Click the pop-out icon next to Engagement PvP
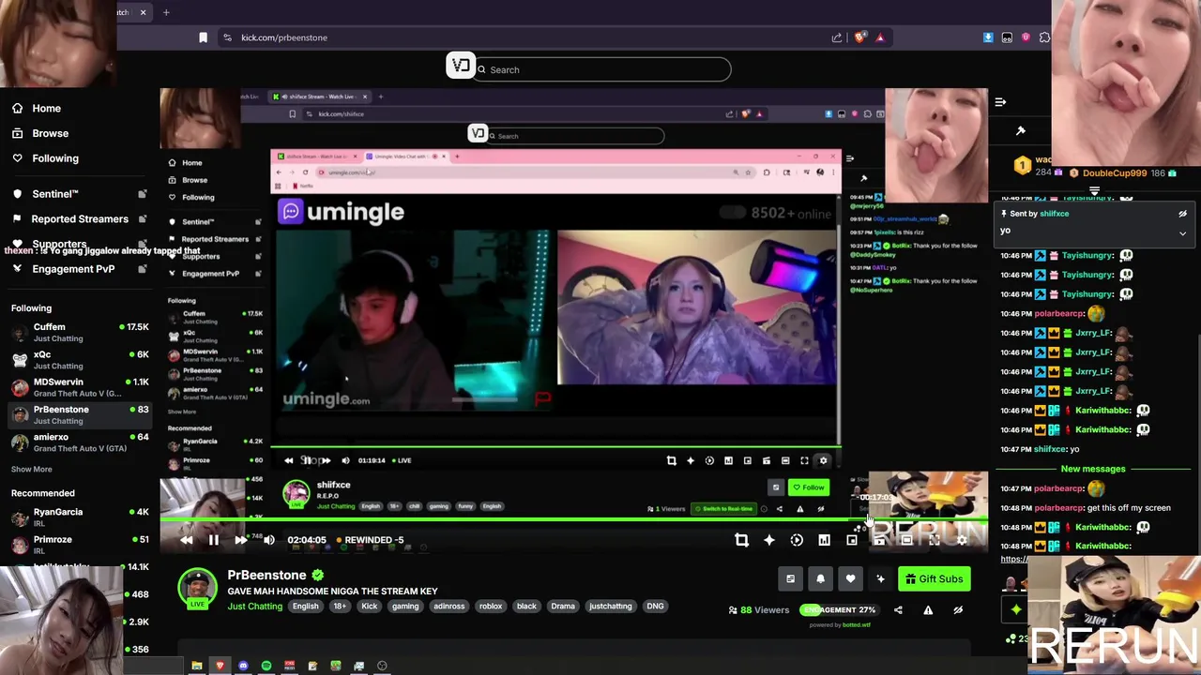This screenshot has width=1201, height=675. click(x=143, y=269)
